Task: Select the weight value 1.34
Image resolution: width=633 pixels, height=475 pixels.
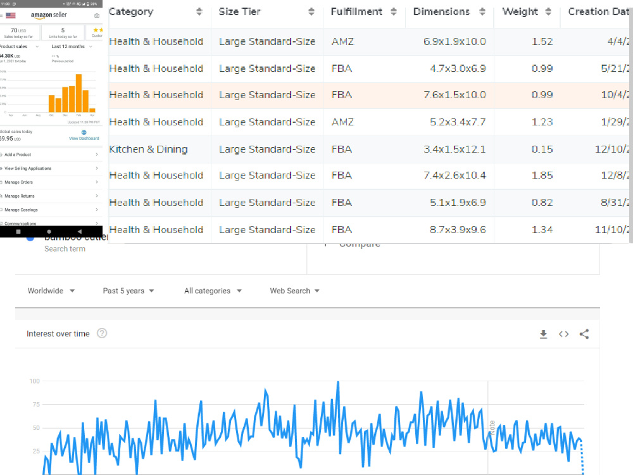Action: [542, 229]
